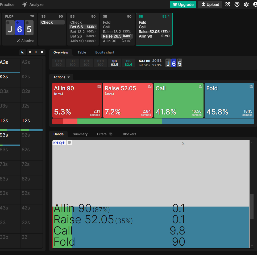Viewport: 257px width, 255px height.
Task: Click the detail icon on Raise 52.05 card
Action: click(x=150, y=86)
